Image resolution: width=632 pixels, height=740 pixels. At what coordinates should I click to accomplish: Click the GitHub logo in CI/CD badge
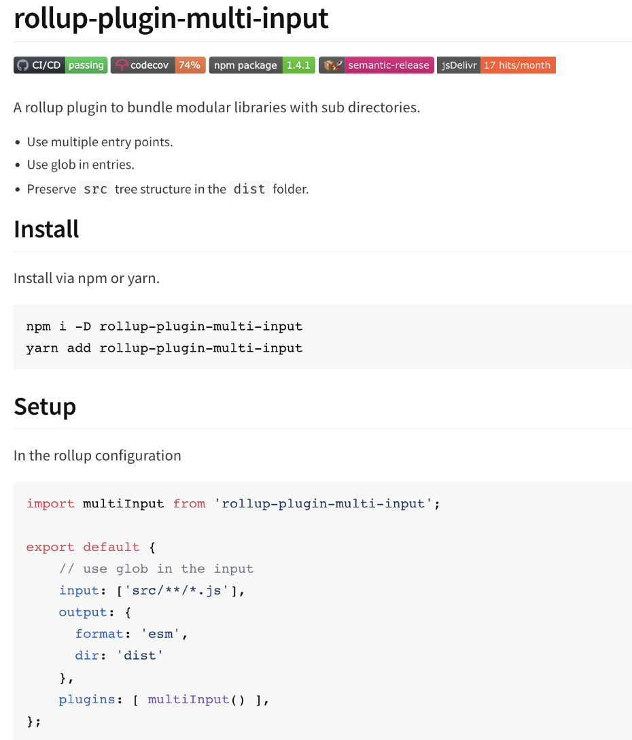pyautogui.click(x=22, y=65)
